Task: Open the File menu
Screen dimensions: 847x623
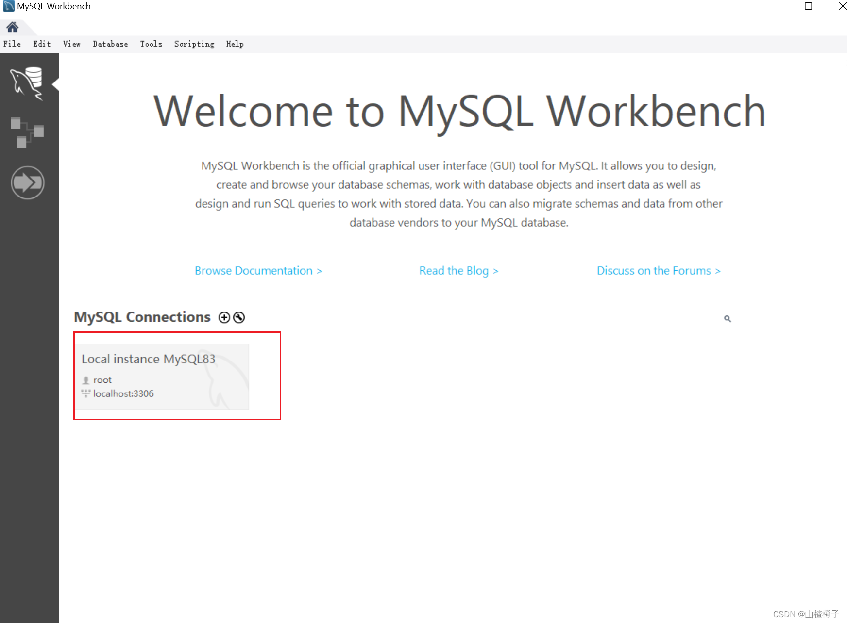Action: (x=12, y=44)
